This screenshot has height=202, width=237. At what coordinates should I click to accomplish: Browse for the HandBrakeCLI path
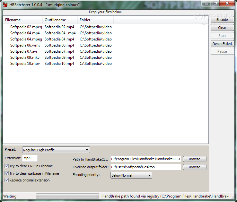tap(195, 159)
